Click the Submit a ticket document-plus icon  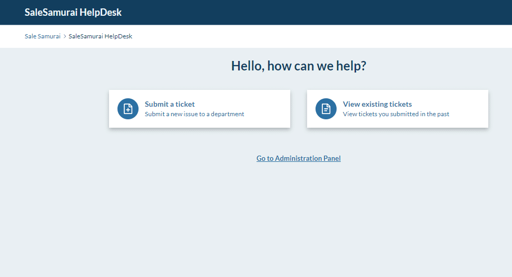(128, 109)
